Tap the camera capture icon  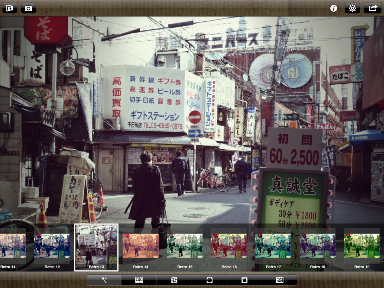point(28,8)
